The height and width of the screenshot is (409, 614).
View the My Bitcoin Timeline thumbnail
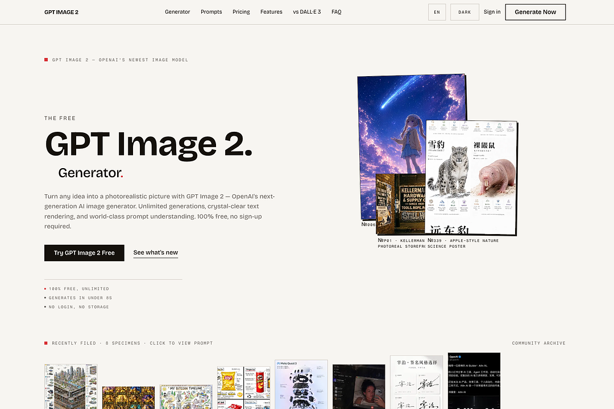tap(186, 397)
